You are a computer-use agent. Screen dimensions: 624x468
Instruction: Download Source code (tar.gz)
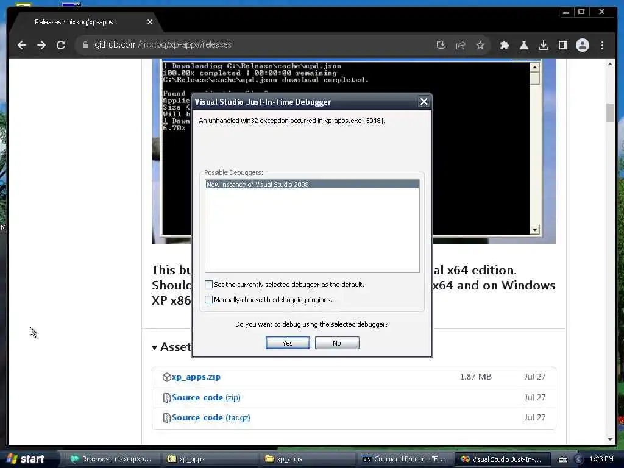point(211,418)
